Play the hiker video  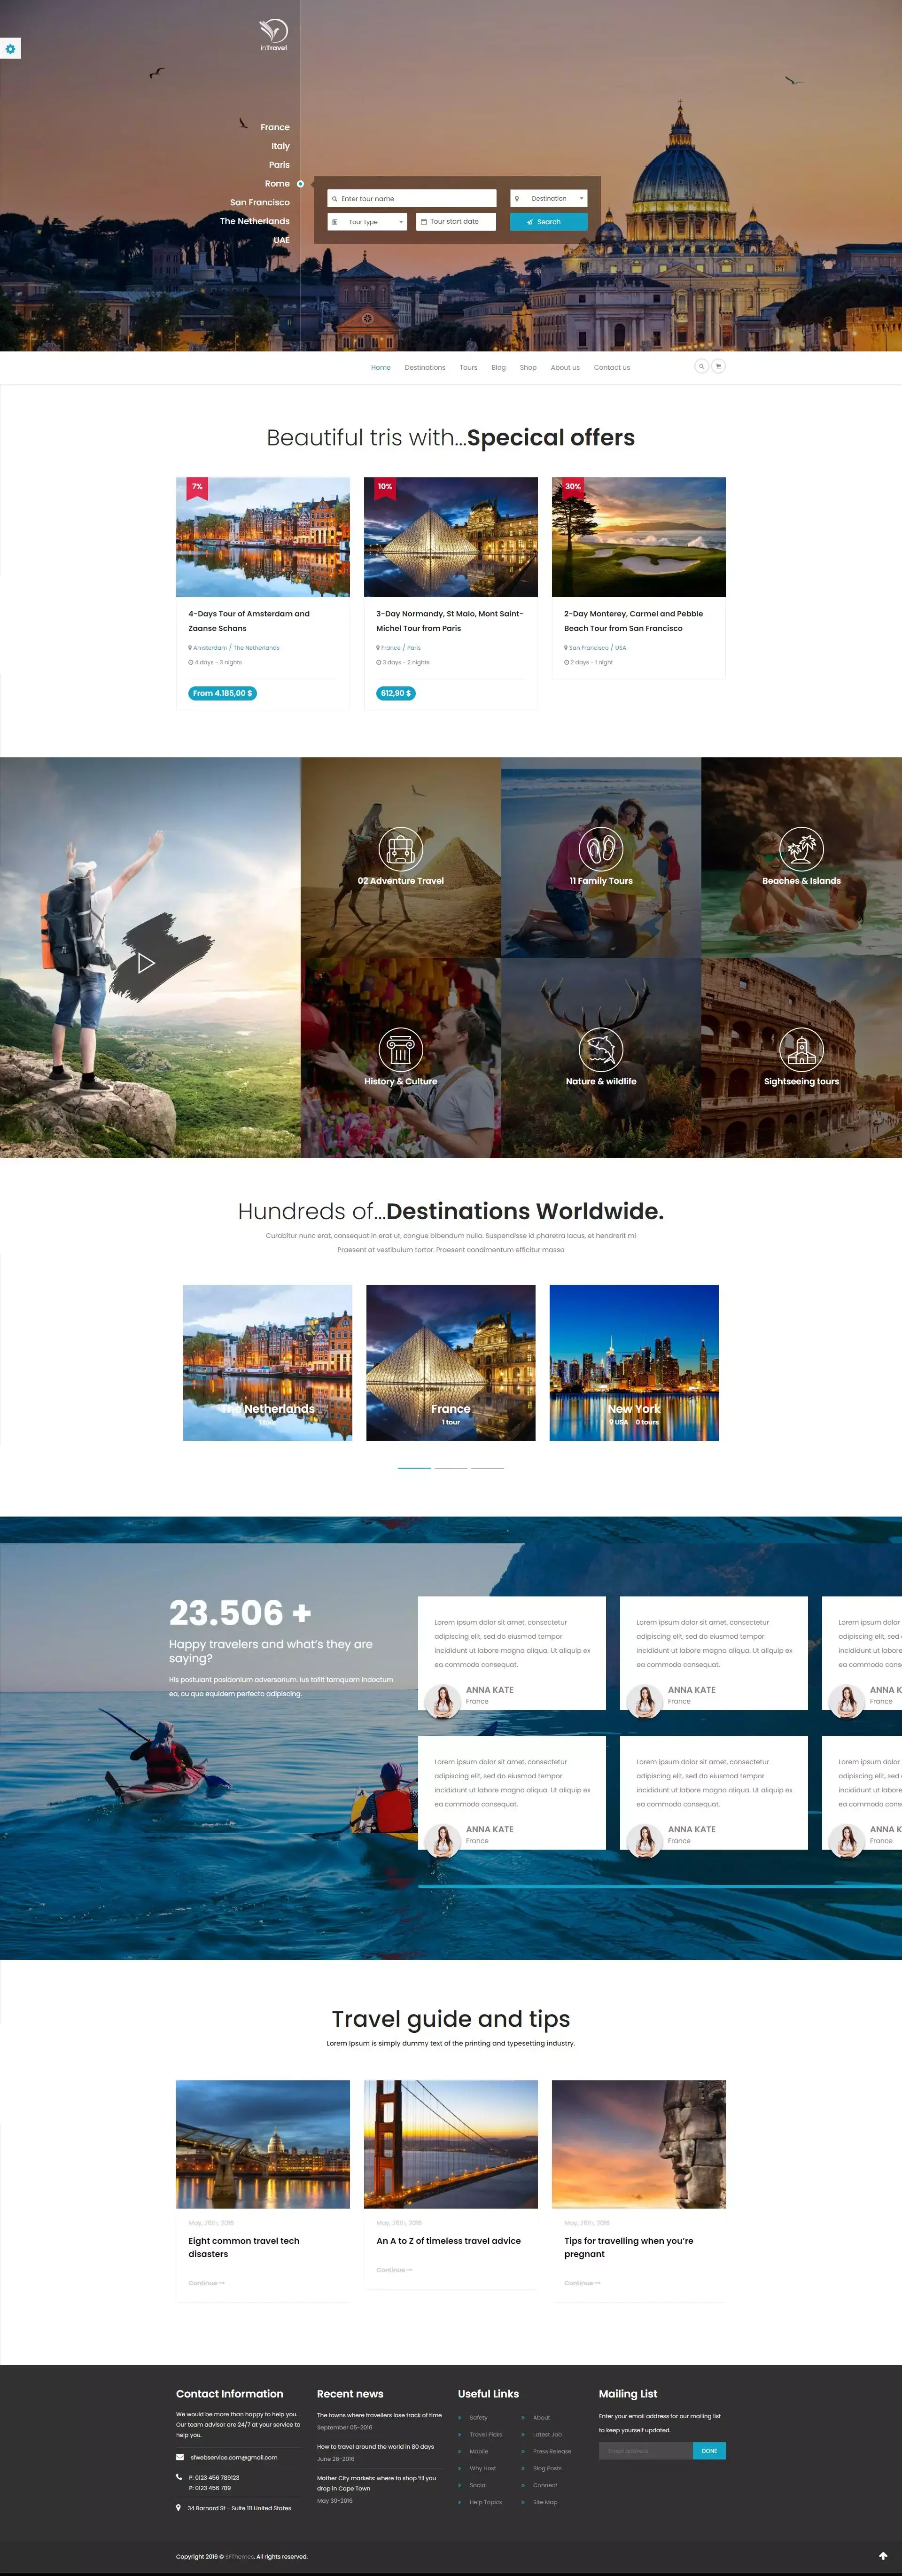pos(146,962)
